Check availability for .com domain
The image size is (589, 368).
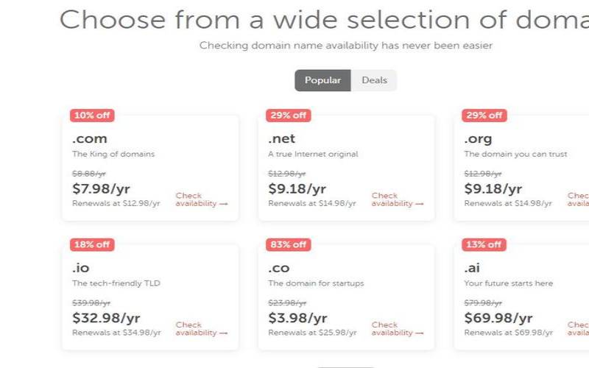(201, 199)
